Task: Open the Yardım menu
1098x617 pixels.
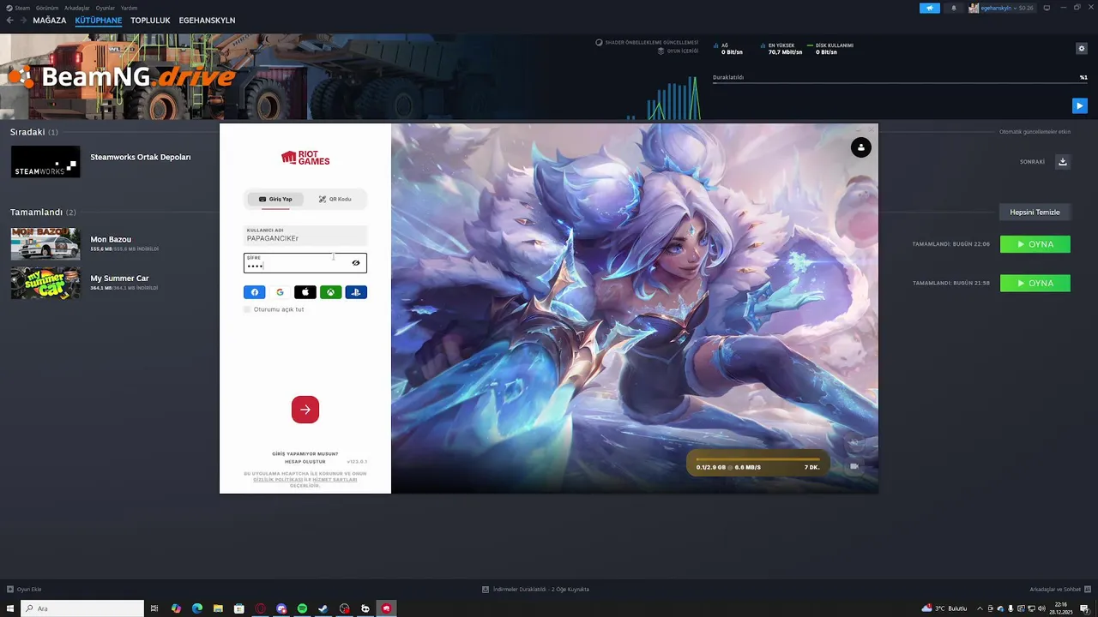Action: point(129,8)
